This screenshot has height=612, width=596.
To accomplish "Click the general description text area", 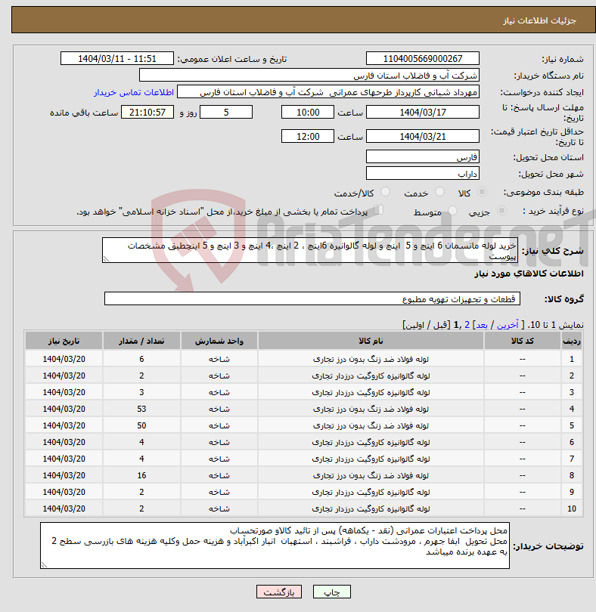I will pos(310,250).
